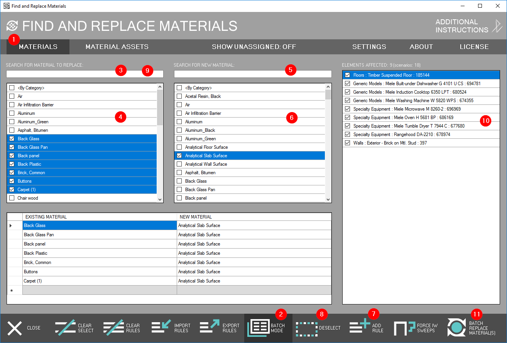
Task: Click the Close X icon in bottom toolbar
Action: pos(15,328)
